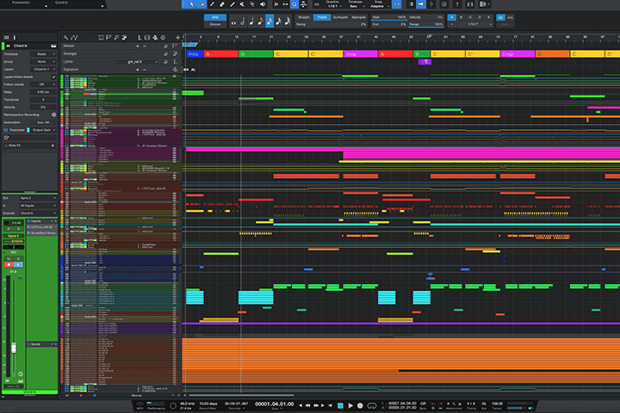Select the whole note quantize value
620x413 pixels.
[233, 22]
